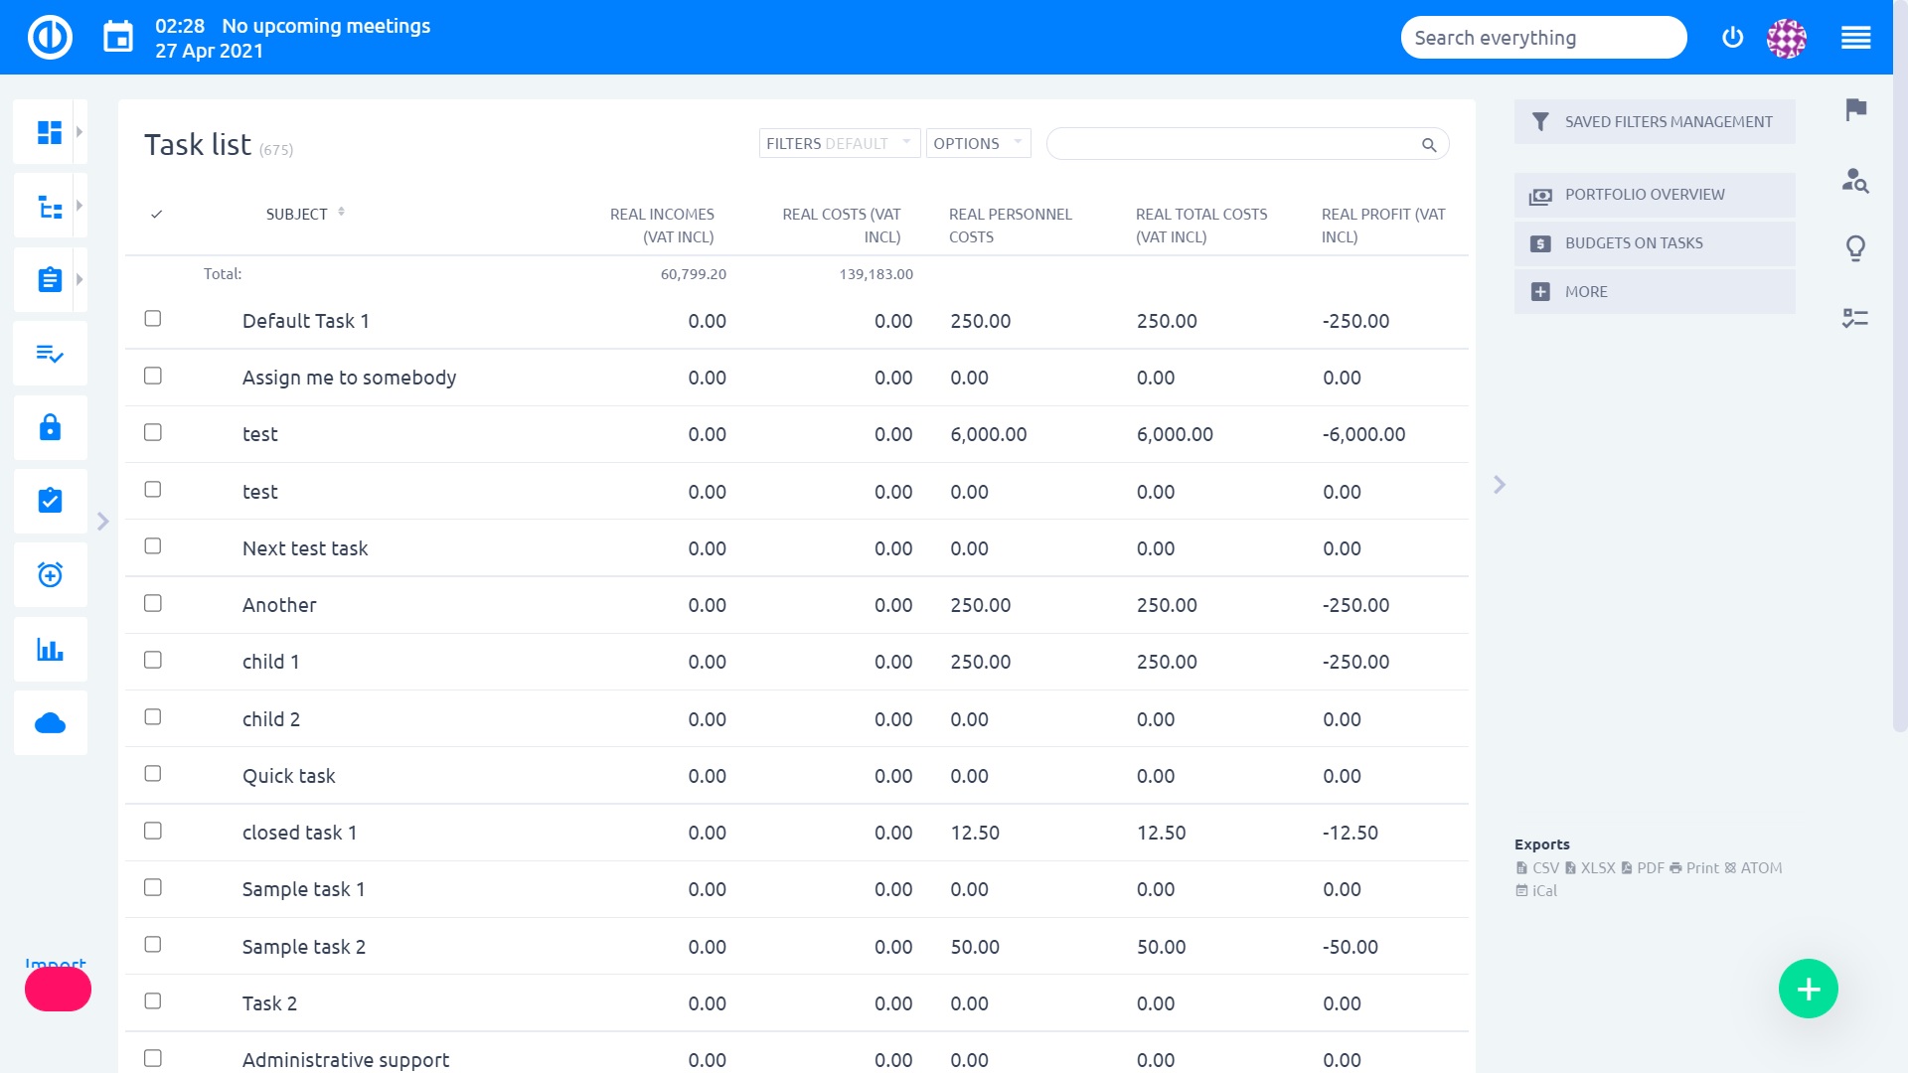Click the Search everything field
The width and height of the screenshot is (1908, 1073).
click(x=1542, y=38)
